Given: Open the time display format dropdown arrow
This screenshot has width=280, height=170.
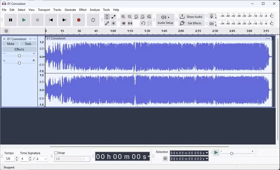Looking at the screenshot, I should click(x=148, y=157).
